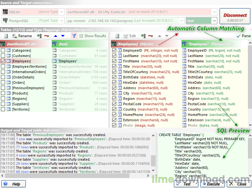Viewport: 252px width, 189px height.
Task: Open the Test button dropdown arrow
Action: (x=196, y=184)
